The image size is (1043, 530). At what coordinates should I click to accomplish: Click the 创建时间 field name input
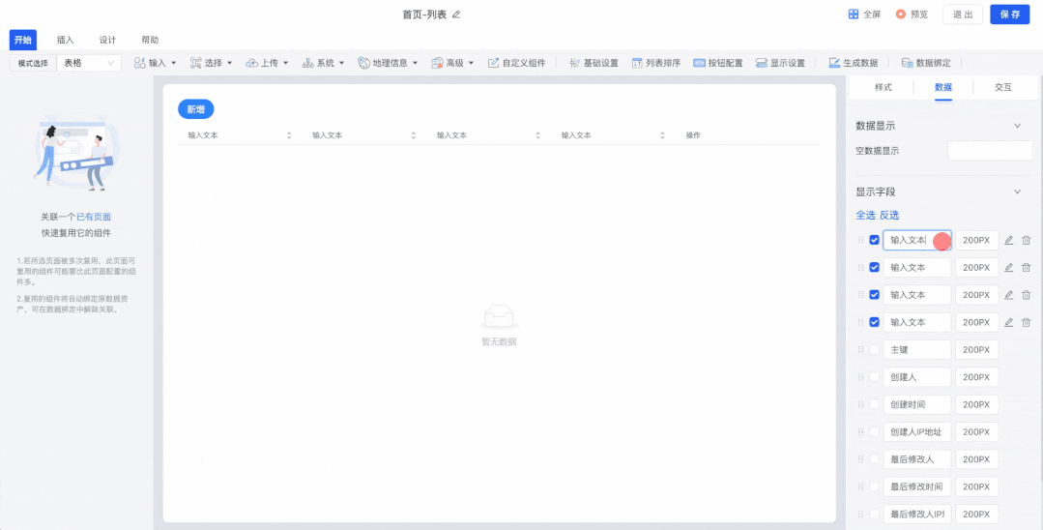[916, 404]
